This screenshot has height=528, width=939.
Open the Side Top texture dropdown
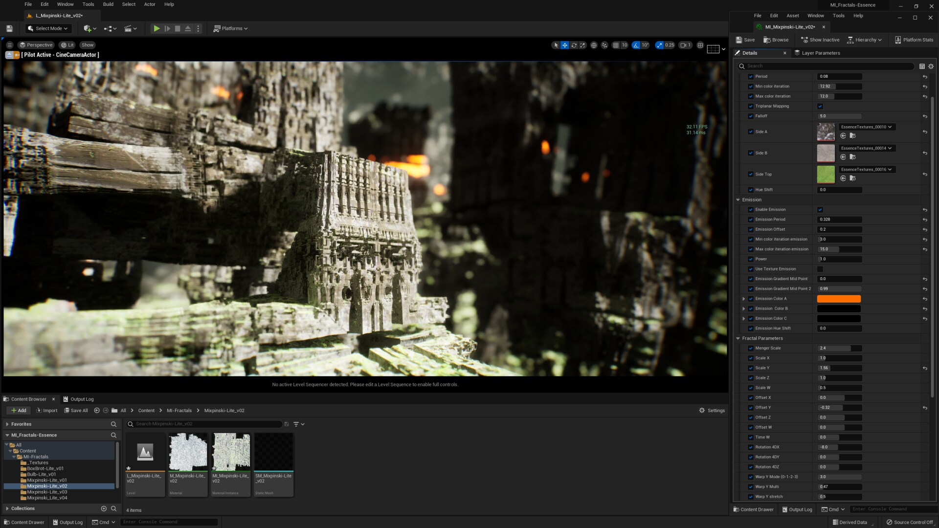coord(867,170)
